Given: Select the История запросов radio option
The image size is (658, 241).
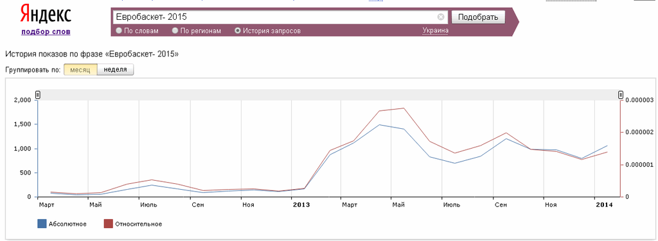Looking at the screenshot, I should tap(238, 31).
